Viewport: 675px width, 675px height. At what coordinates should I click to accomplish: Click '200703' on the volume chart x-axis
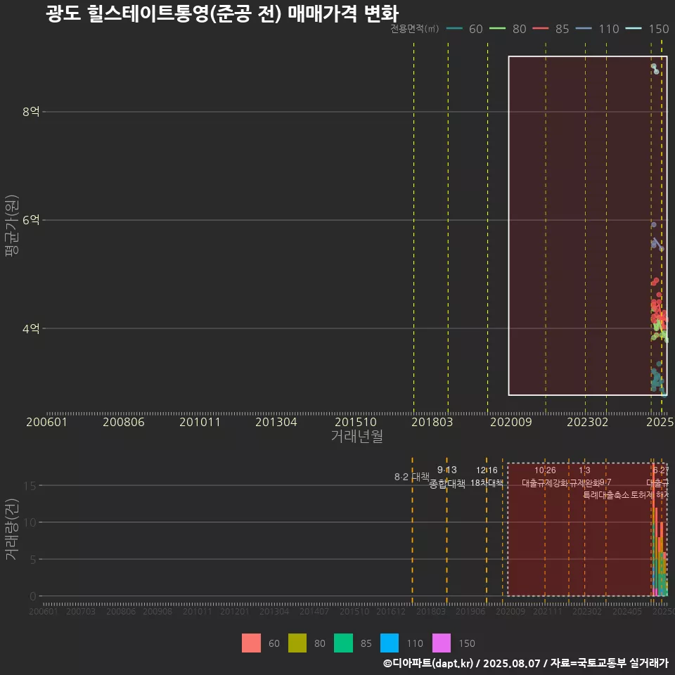pyautogui.click(x=80, y=611)
